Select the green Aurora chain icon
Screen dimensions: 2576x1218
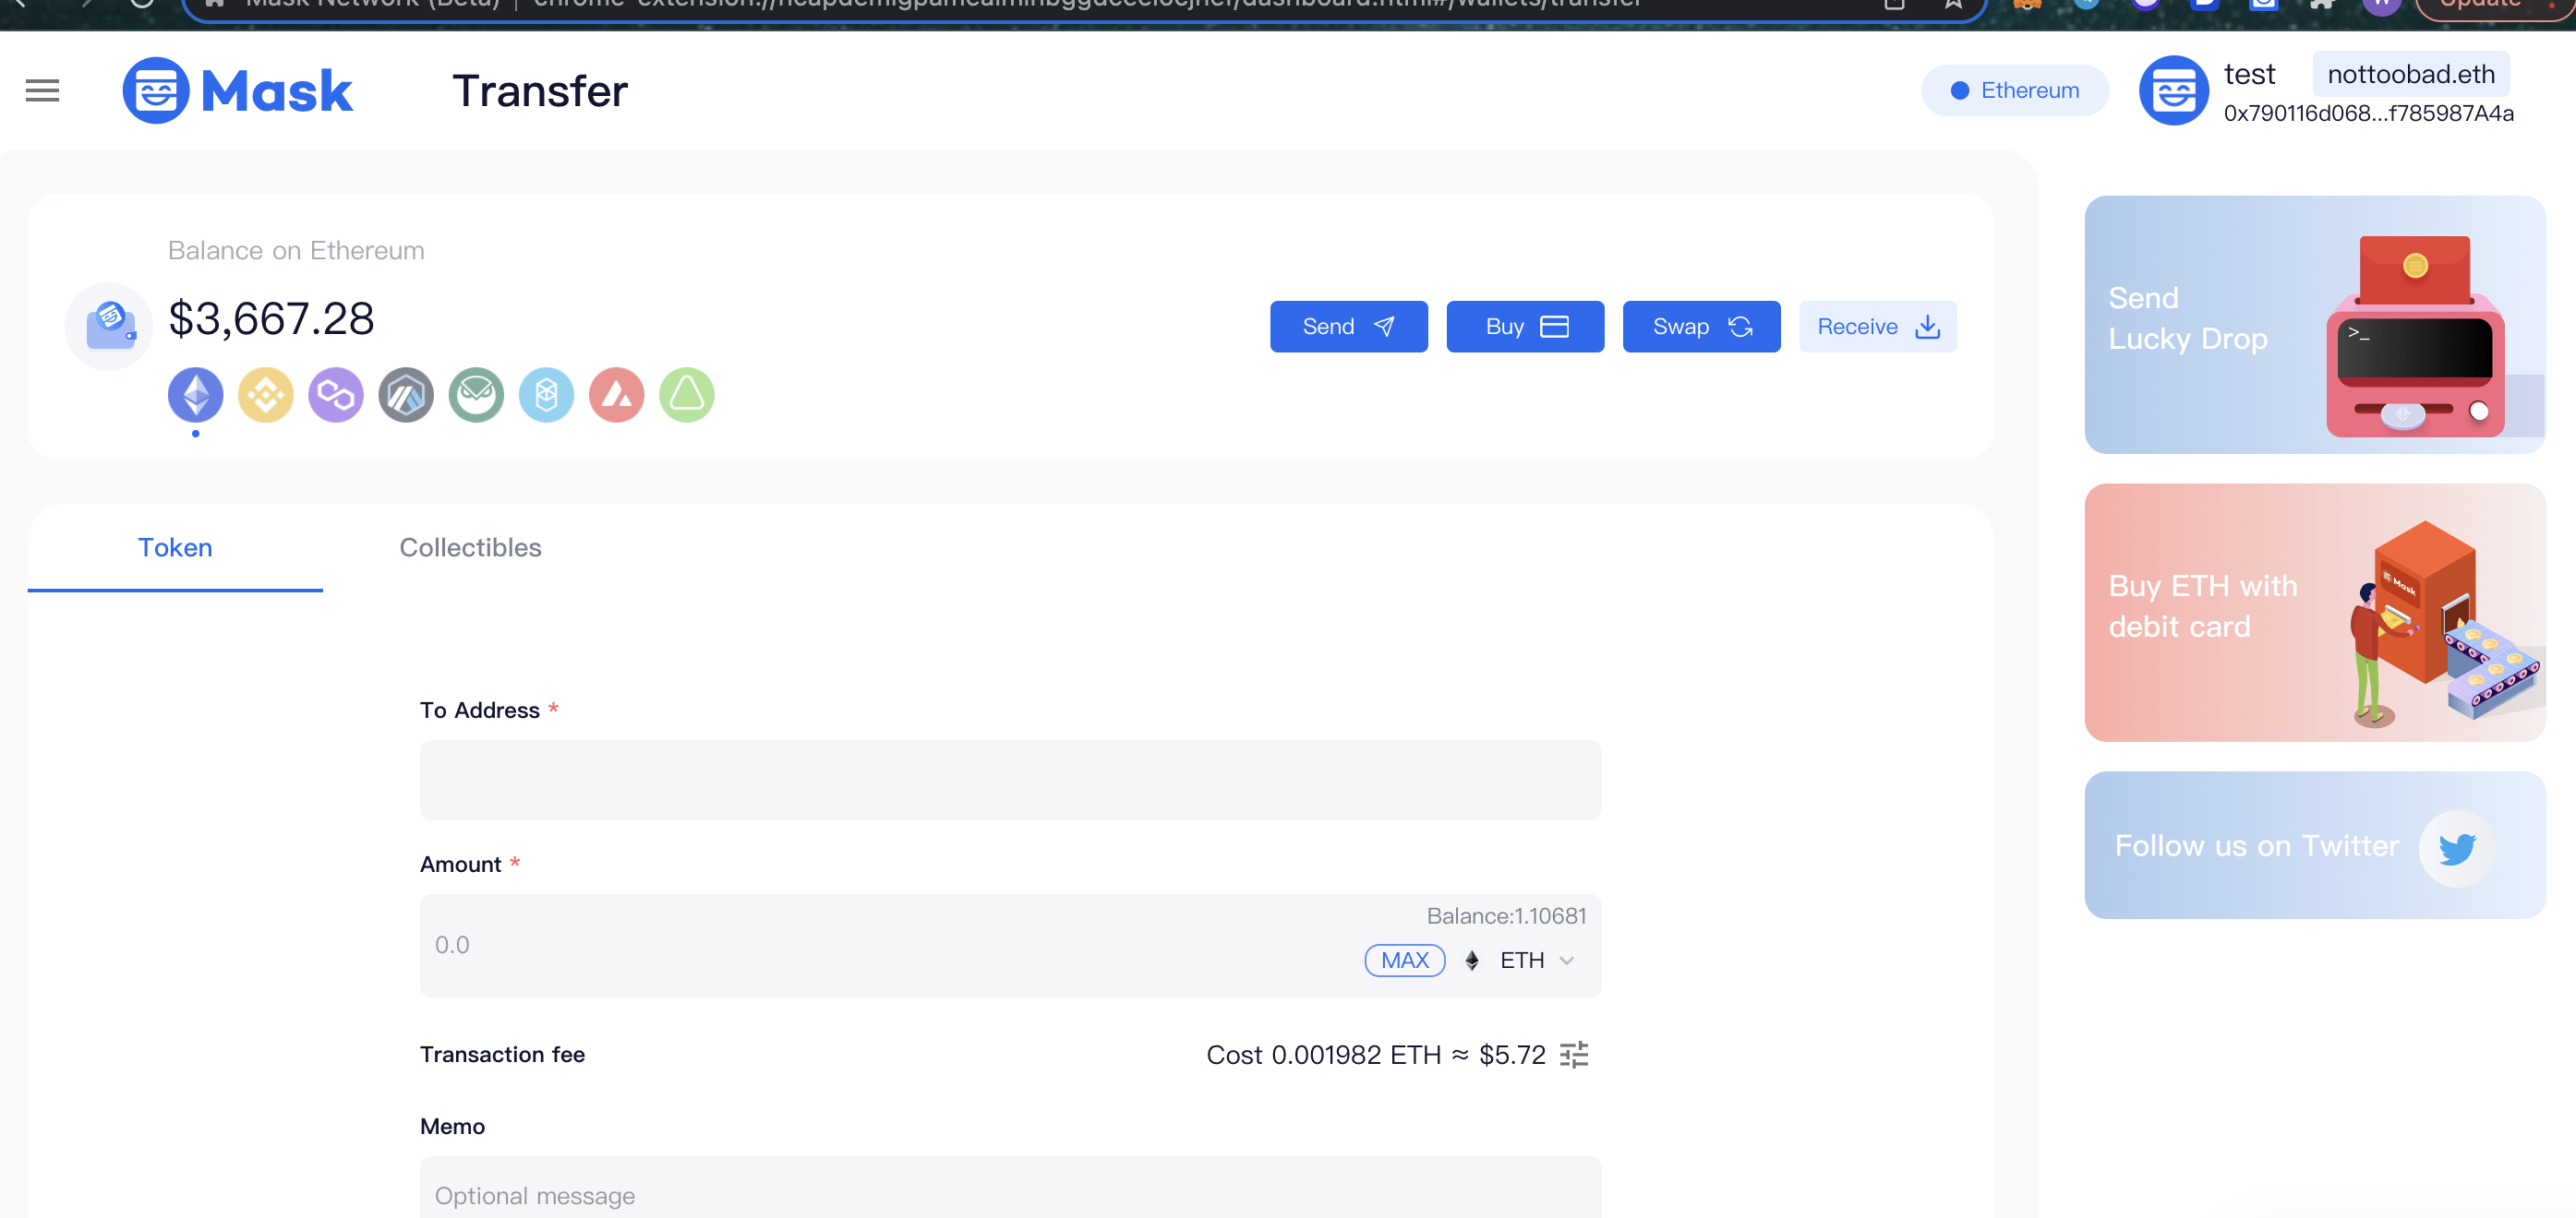tap(687, 395)
